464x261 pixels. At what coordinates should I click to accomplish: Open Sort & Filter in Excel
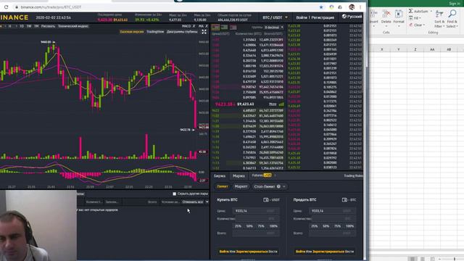439,19
